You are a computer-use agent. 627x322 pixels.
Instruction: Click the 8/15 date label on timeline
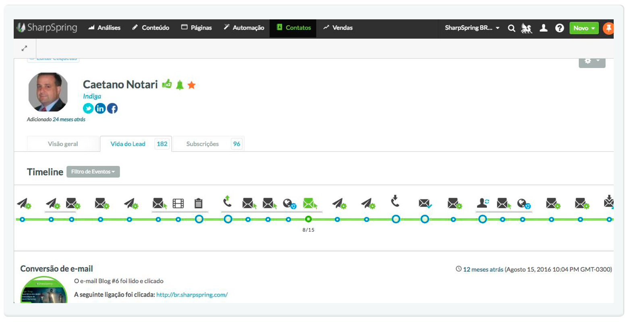coord(308,230)
